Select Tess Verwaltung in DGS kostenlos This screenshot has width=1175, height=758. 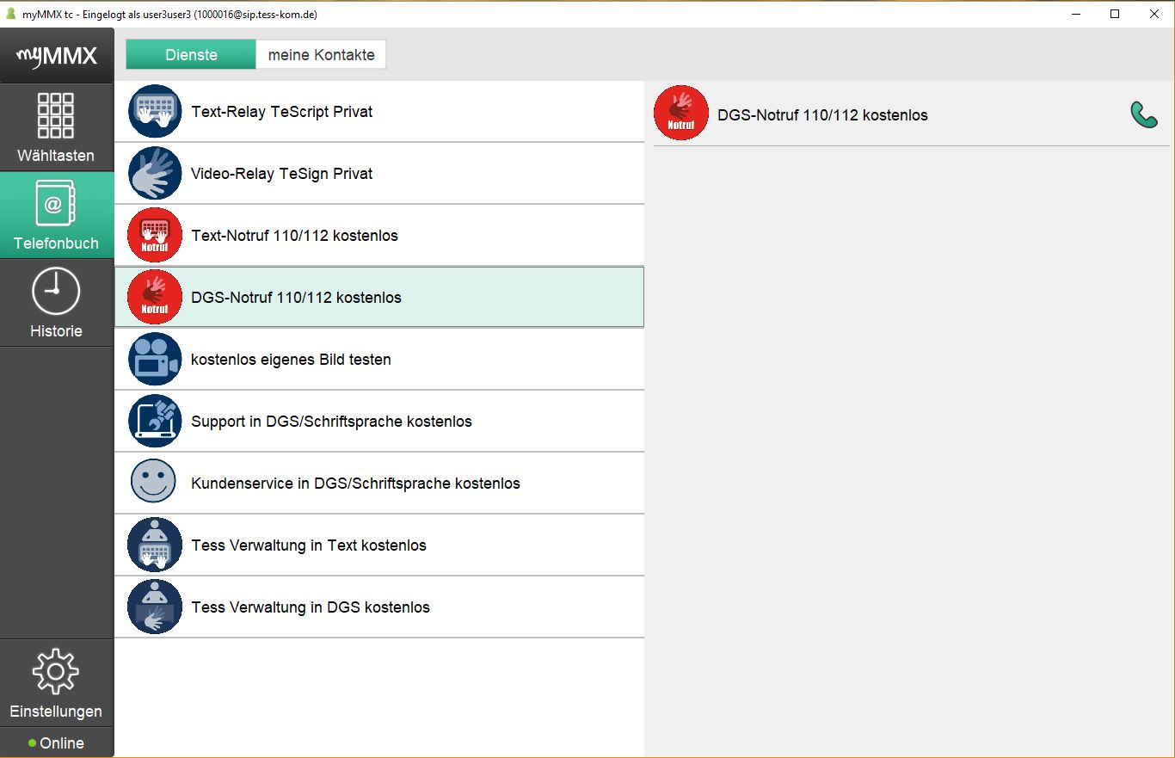pos(379,607)
